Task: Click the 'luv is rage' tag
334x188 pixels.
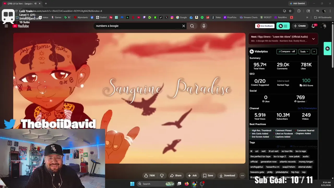Action: coord(301,151)
